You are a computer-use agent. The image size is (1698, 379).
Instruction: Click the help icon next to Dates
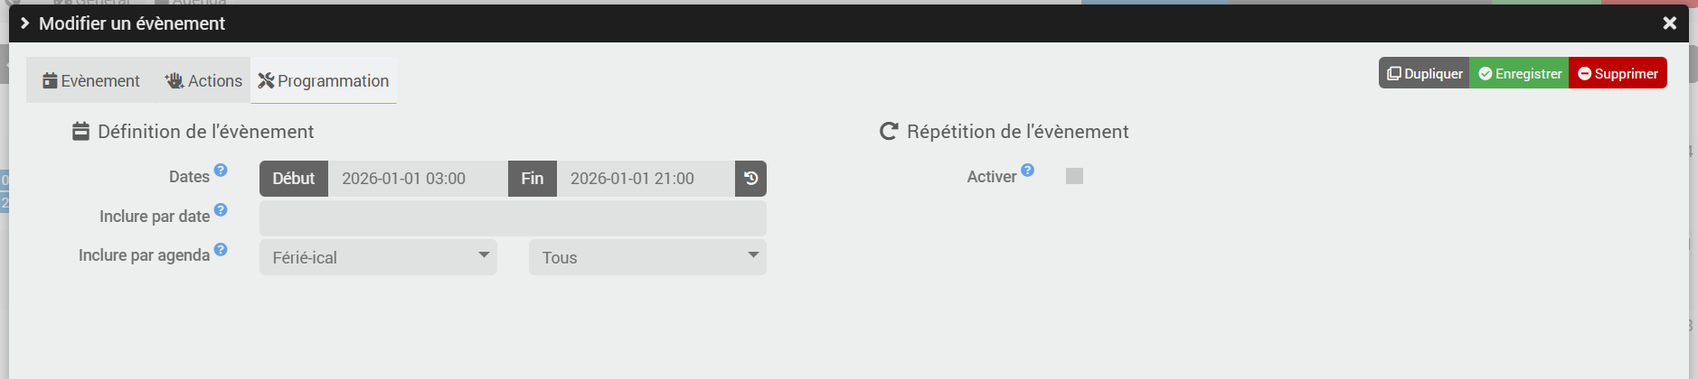pyautogui.click(x=221, y=170)
